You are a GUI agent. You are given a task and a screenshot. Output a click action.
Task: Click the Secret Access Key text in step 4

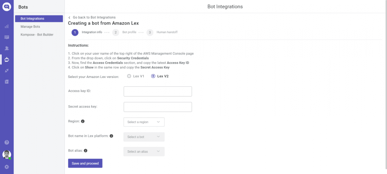click(155, 67)
